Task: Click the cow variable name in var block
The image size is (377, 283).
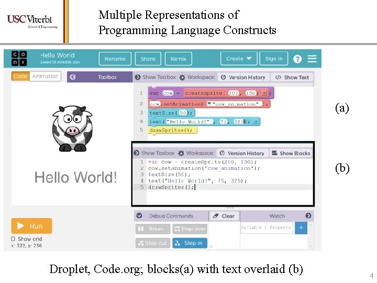Action: (x=168, y=93)
